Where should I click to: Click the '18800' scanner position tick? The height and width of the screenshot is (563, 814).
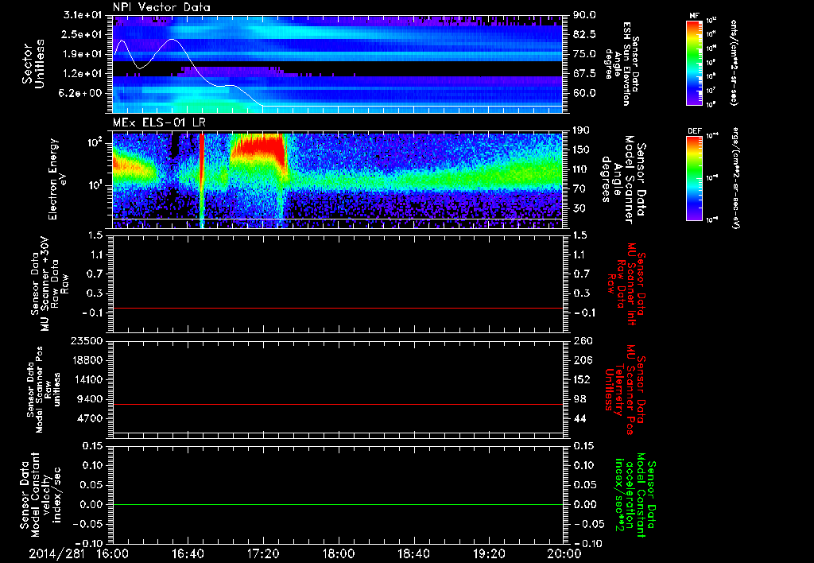(87, 360)
